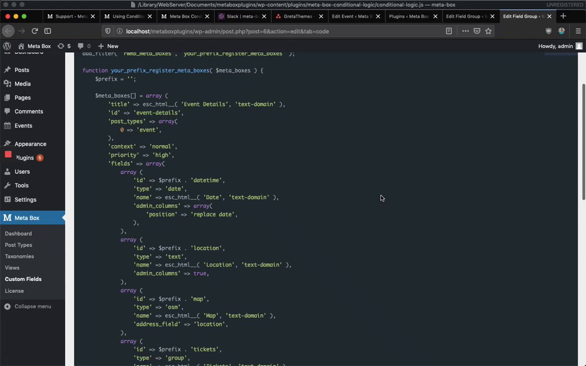586x366 pixels.
Task: Open the New content menu
Action: (108, 46)
